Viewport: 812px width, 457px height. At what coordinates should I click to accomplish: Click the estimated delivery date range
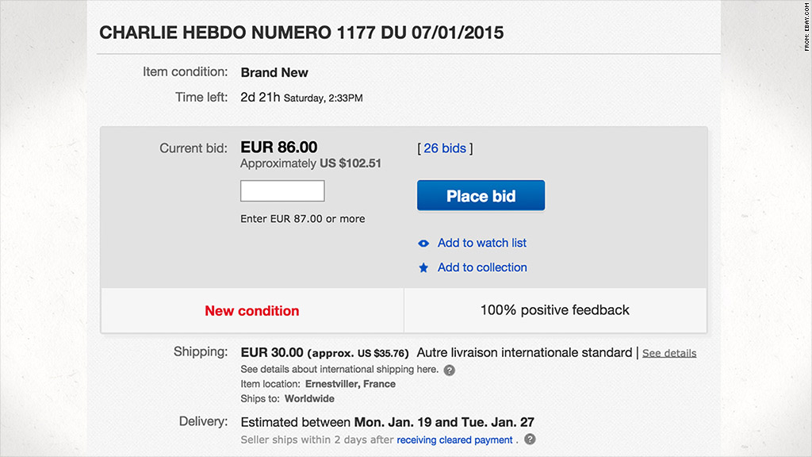[387, 422]
